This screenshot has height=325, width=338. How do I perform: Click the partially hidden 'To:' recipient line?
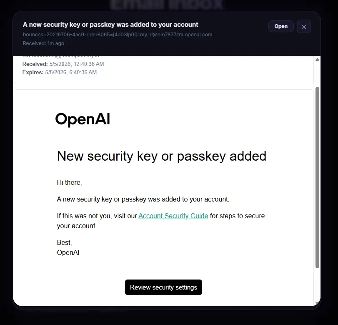click(61, 57)
